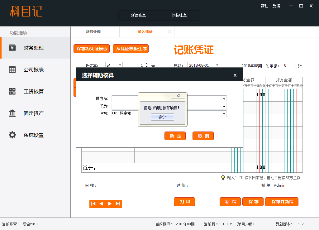The width and height of the screenshot is (319, 230).
Task: Click the 附单据 input field
Action: click(289, 65)
